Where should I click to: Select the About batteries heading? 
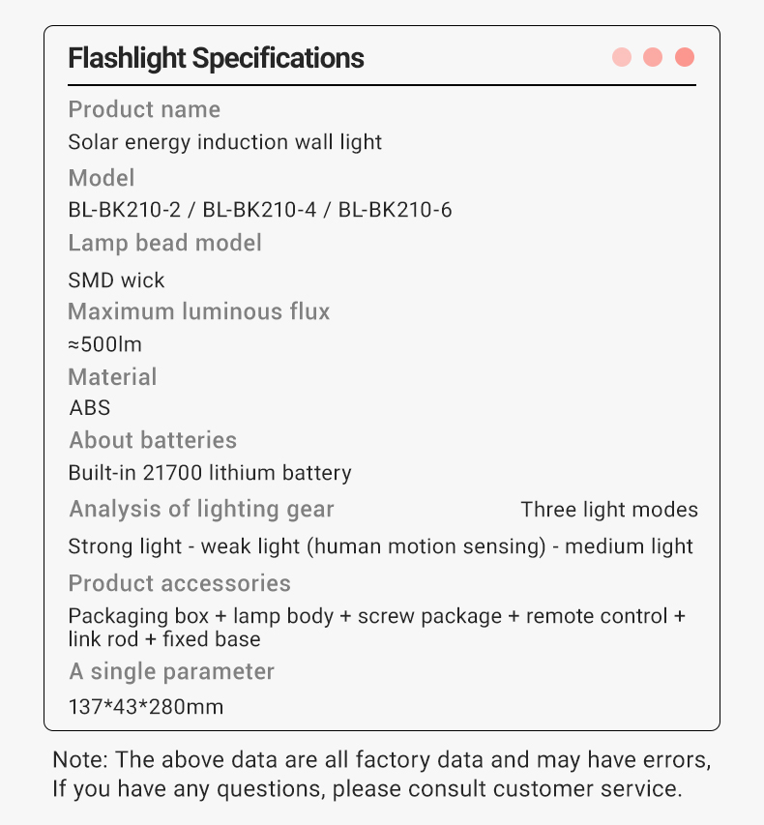tap(153, 440)
